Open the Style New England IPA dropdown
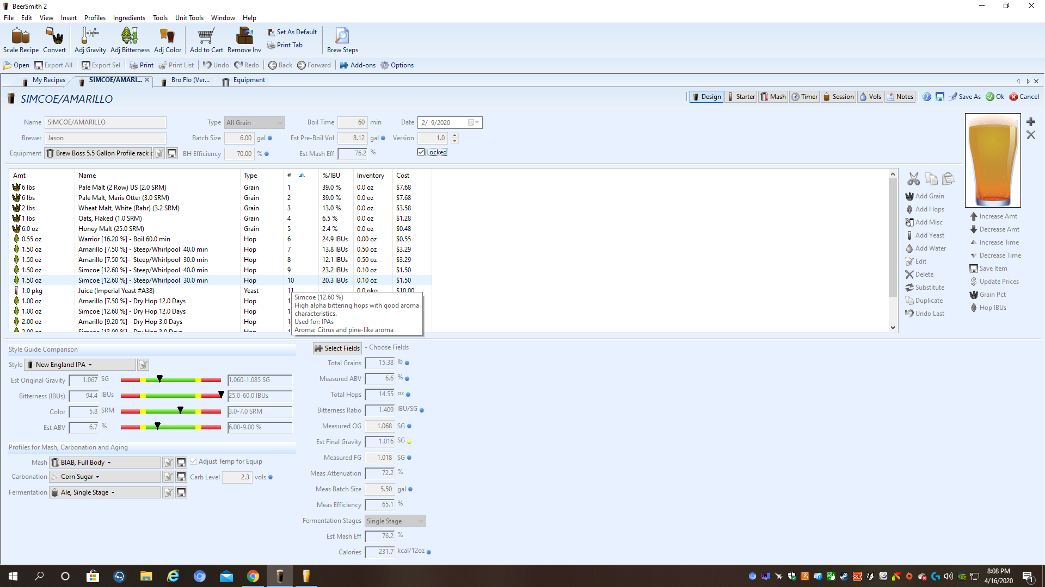The image size is (1045, 587). pos(80,365)
